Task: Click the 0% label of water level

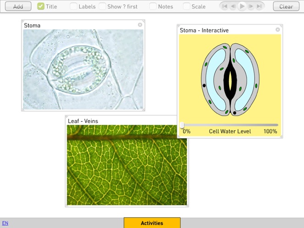Action: [x=187, y=131]
